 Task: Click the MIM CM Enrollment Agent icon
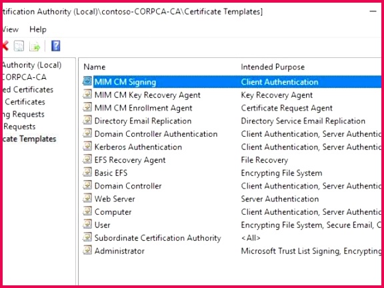(x=87, y=107)
